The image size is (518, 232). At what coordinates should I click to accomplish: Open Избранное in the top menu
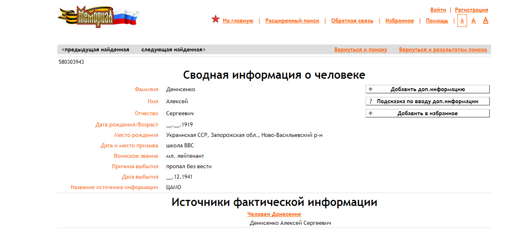click(x=399, y=21)
